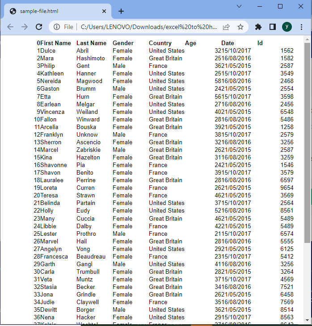Close the sample-file.html tab

[105, 11]
